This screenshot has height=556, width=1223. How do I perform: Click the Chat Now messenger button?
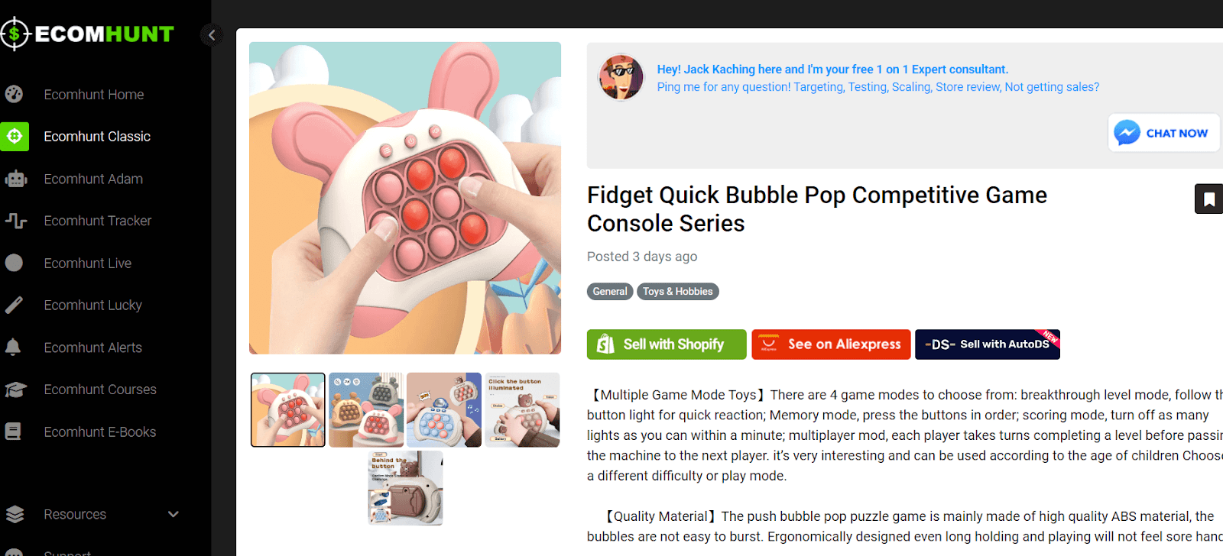click(x=1163, y=133)
